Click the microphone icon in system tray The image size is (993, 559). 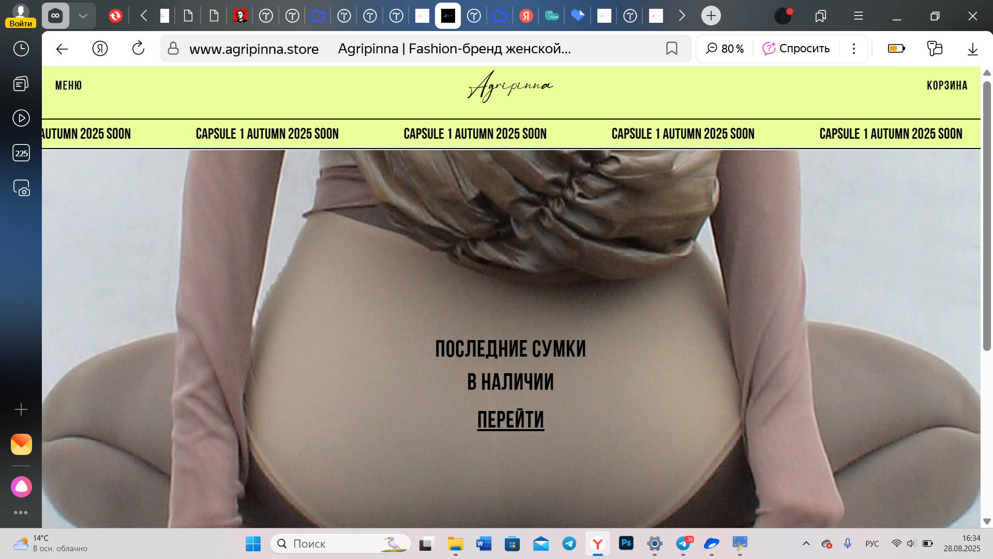pos(848,543)
